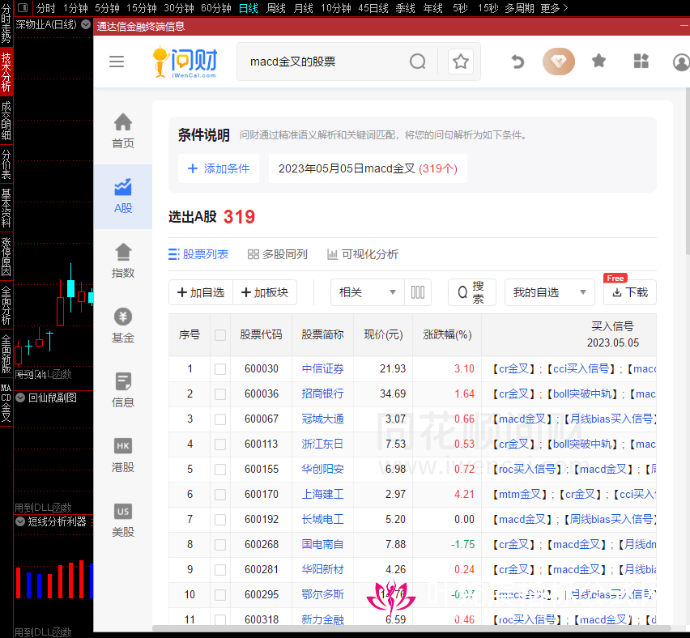Check the box for 国电南自 row

pos(220,544)
